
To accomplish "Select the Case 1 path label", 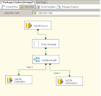I will tap(30, 67).
